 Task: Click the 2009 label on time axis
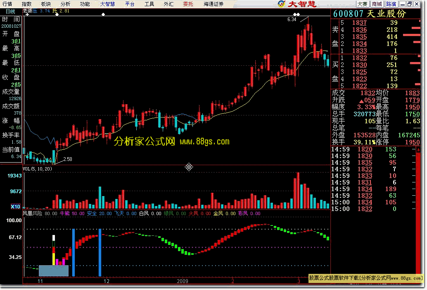pyautogui.click(x=183, y=281)
